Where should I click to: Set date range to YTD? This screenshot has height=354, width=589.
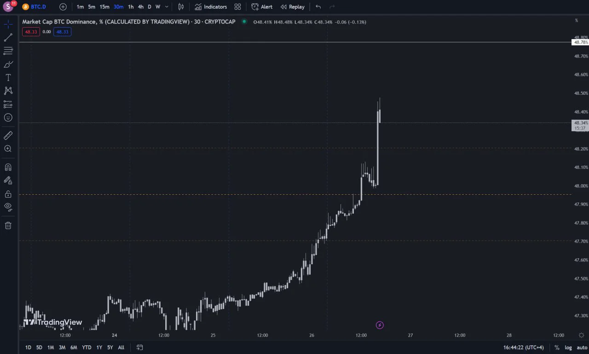tap(87, 348)
